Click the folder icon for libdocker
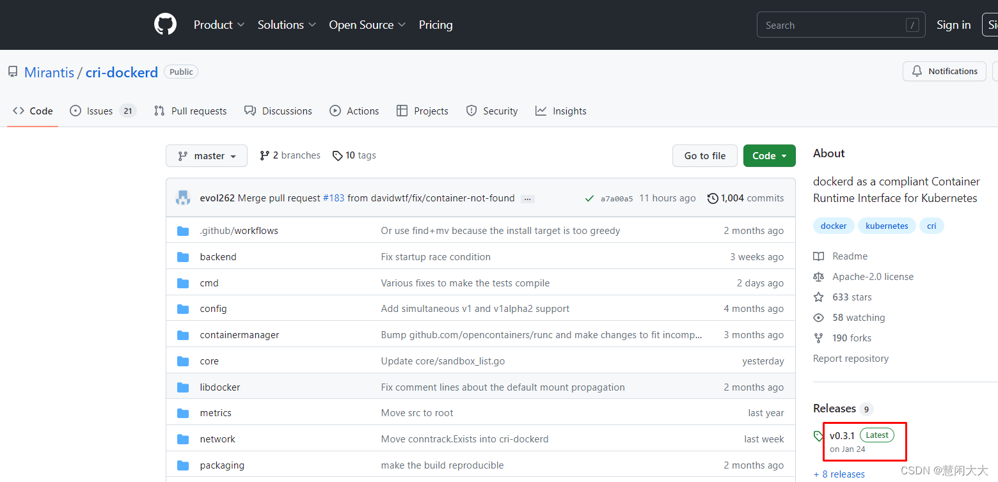This screenshot has height=482, width=998. (x=183, y=387)
